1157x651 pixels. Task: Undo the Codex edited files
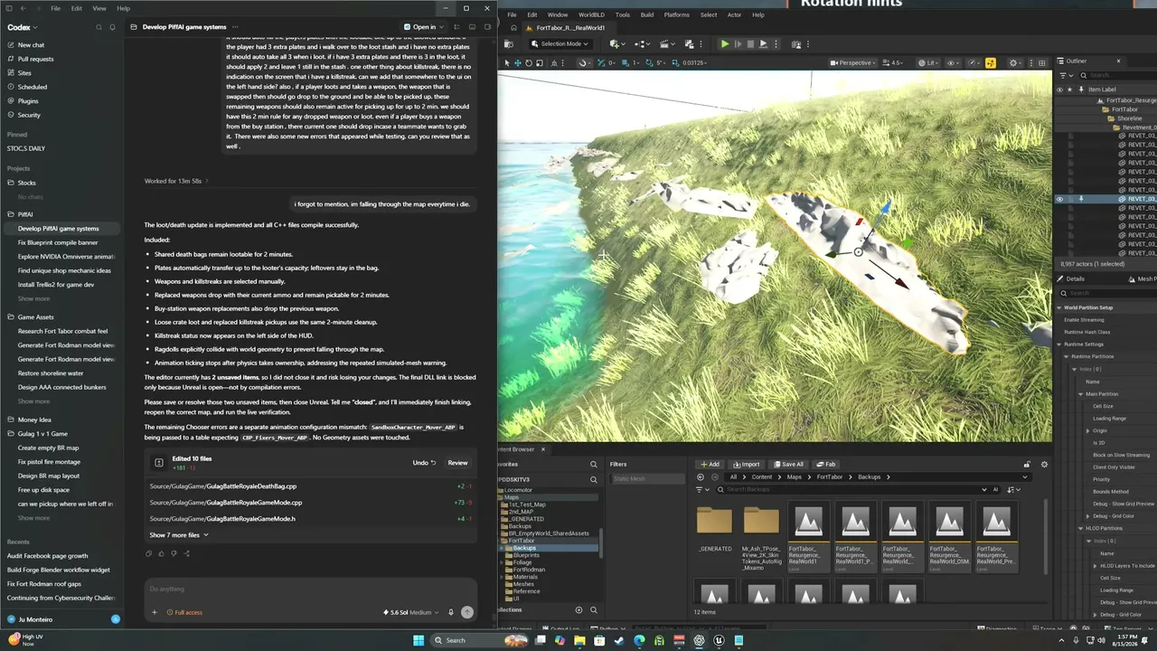point(425,463)
